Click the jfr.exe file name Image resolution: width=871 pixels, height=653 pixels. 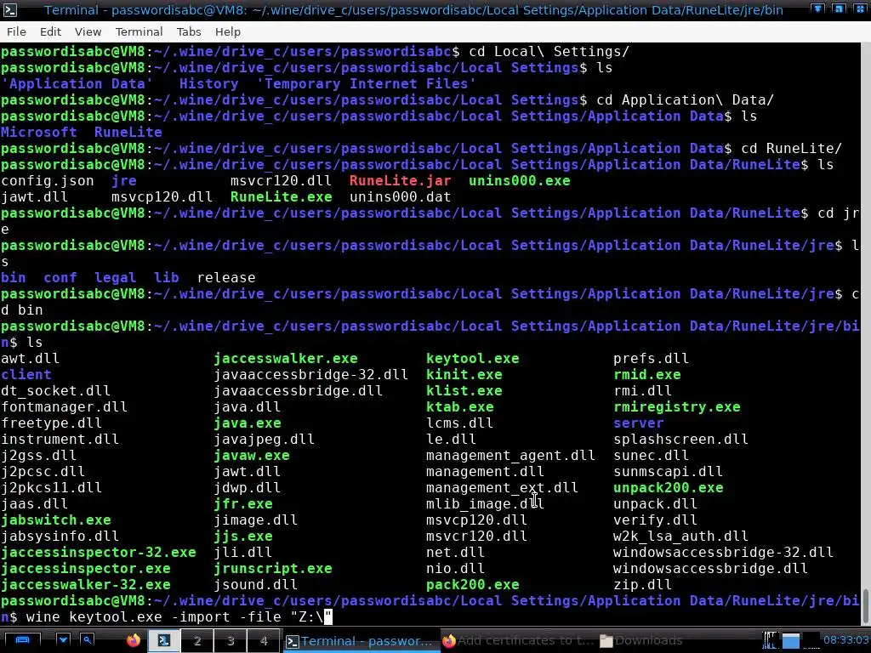point(243,504)
